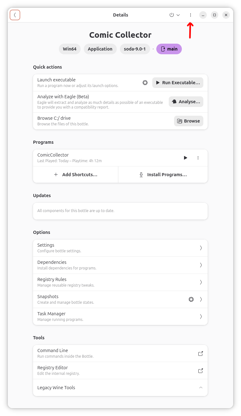Open ComicCollector program's three-dot options
Image resolution: width=241 pixels, height=416 pixels.
tap(198, 158)
